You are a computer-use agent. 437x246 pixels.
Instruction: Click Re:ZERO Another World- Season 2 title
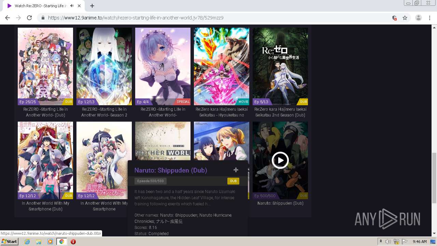(104, 112)
